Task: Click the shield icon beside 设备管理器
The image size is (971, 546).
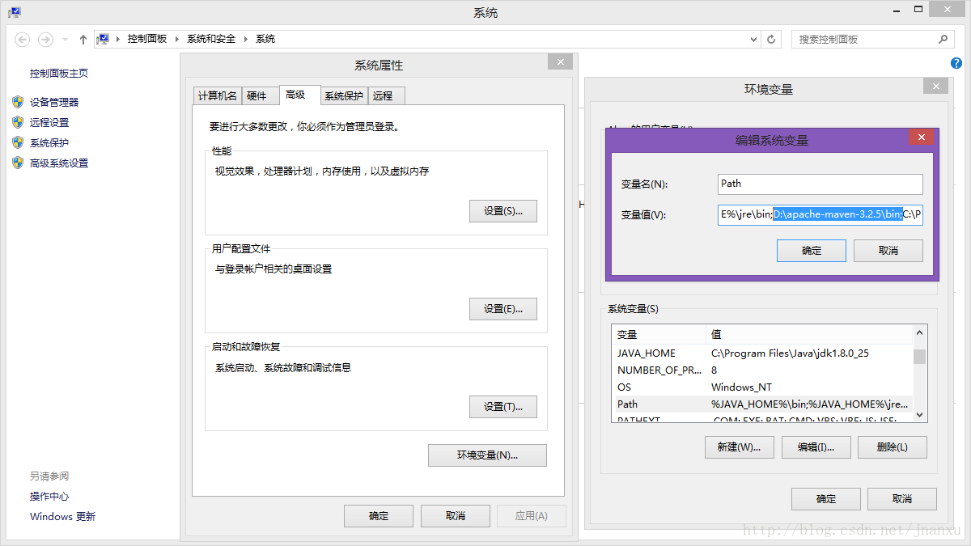Action: pos(18,102)
